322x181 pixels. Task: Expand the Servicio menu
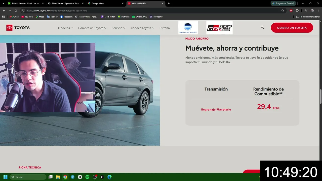[x=118, y=28]
